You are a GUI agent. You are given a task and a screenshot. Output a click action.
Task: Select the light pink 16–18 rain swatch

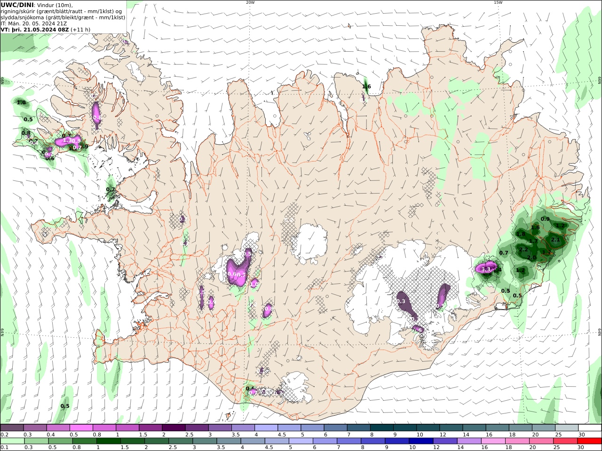coord(493,441)
